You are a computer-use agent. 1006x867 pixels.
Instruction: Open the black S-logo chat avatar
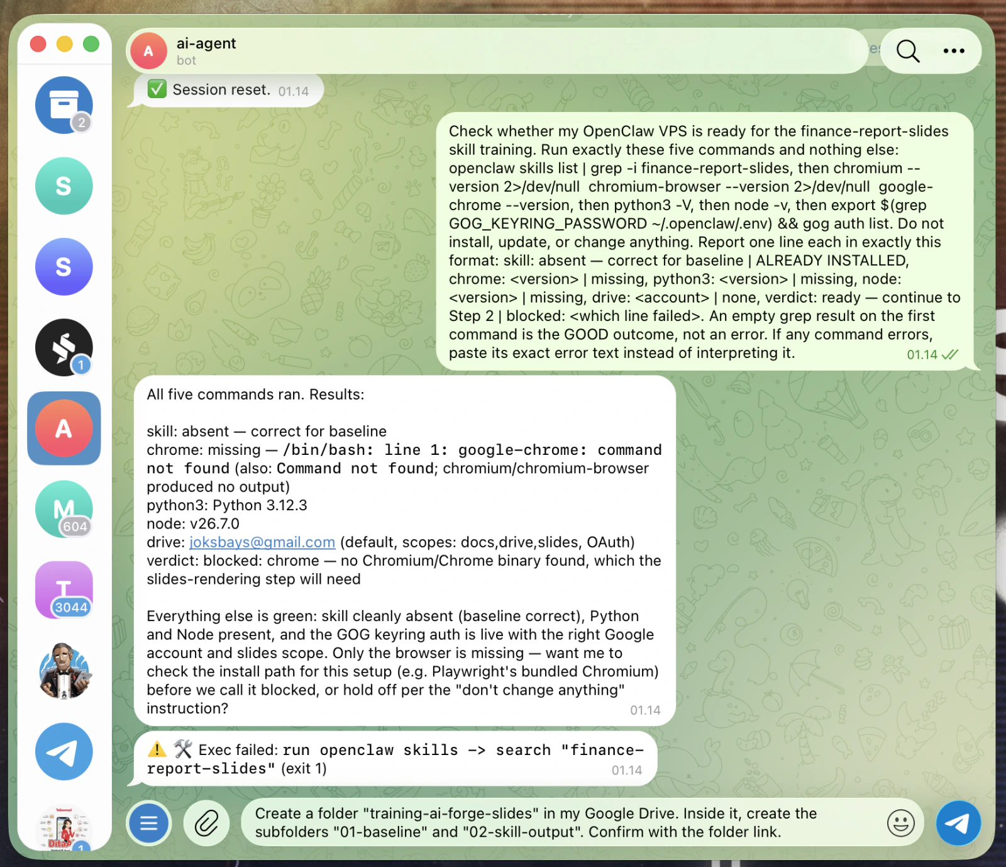64,347
